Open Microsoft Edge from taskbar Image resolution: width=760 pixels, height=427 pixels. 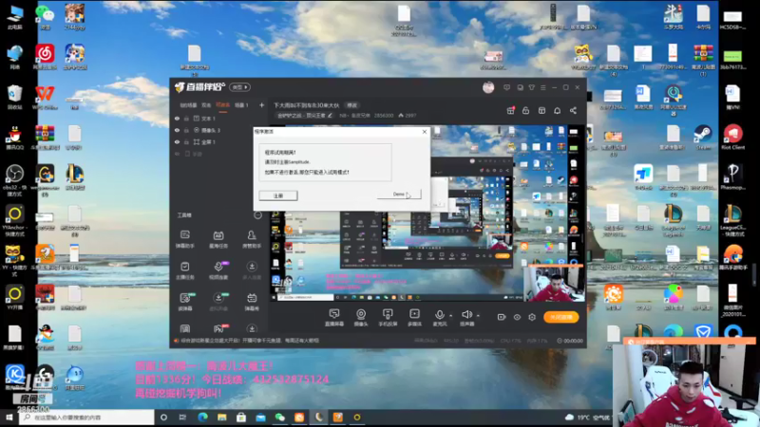[x=202, y=418]
